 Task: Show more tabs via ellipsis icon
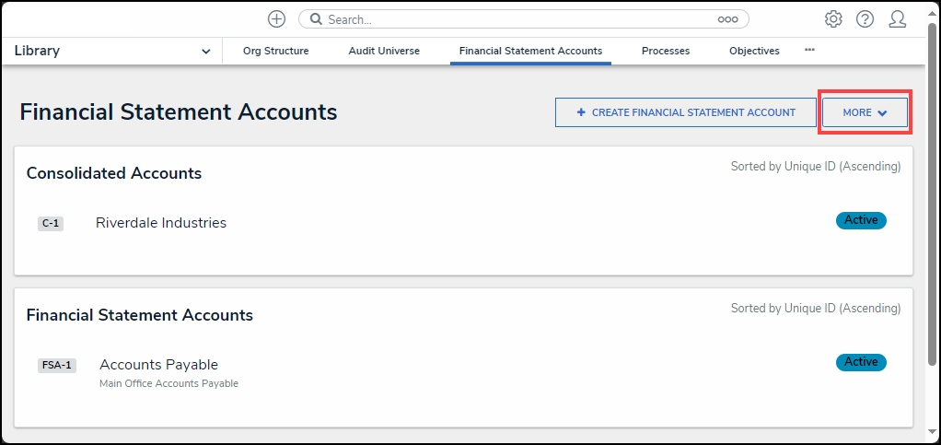809,51
